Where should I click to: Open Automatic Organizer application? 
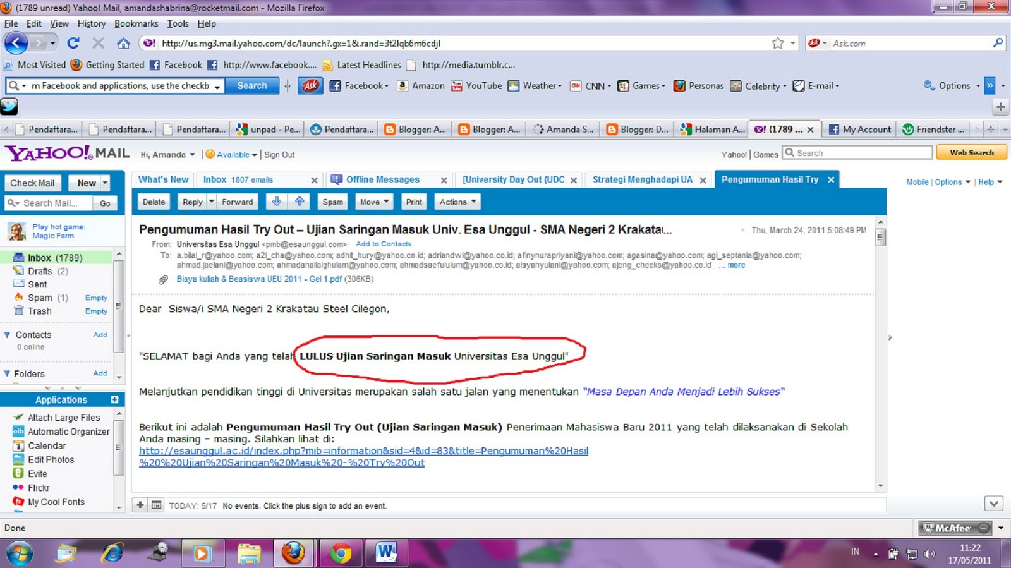(61, 432)
